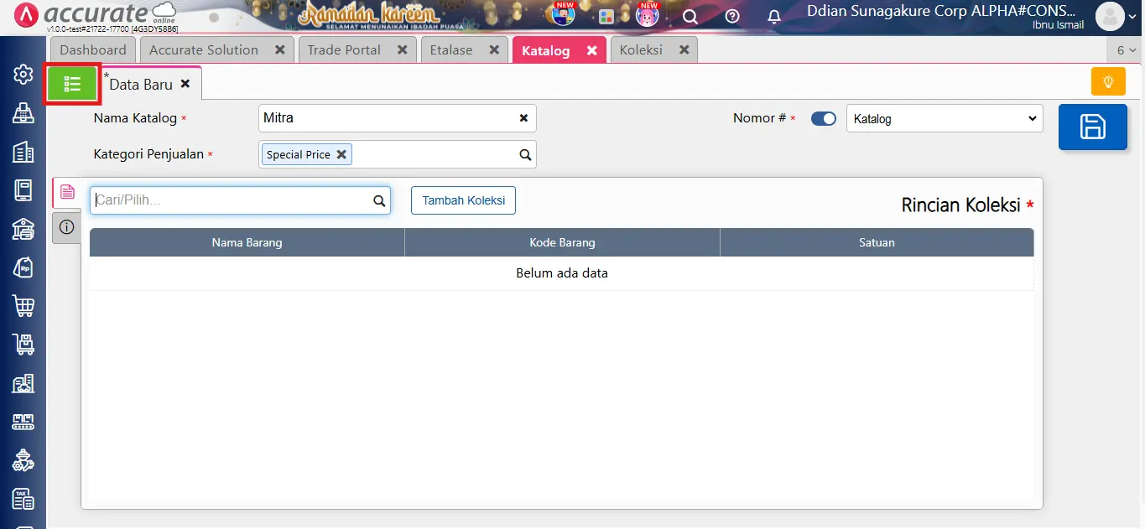Viewport: 1145px width, 529px height.
Task: Click the notification bell icon
Action: pos(773,16)
